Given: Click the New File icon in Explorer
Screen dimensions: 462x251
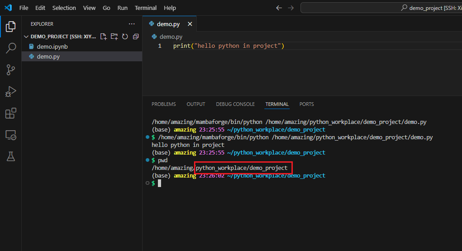Looking at the screenshot, I should 103,37.
